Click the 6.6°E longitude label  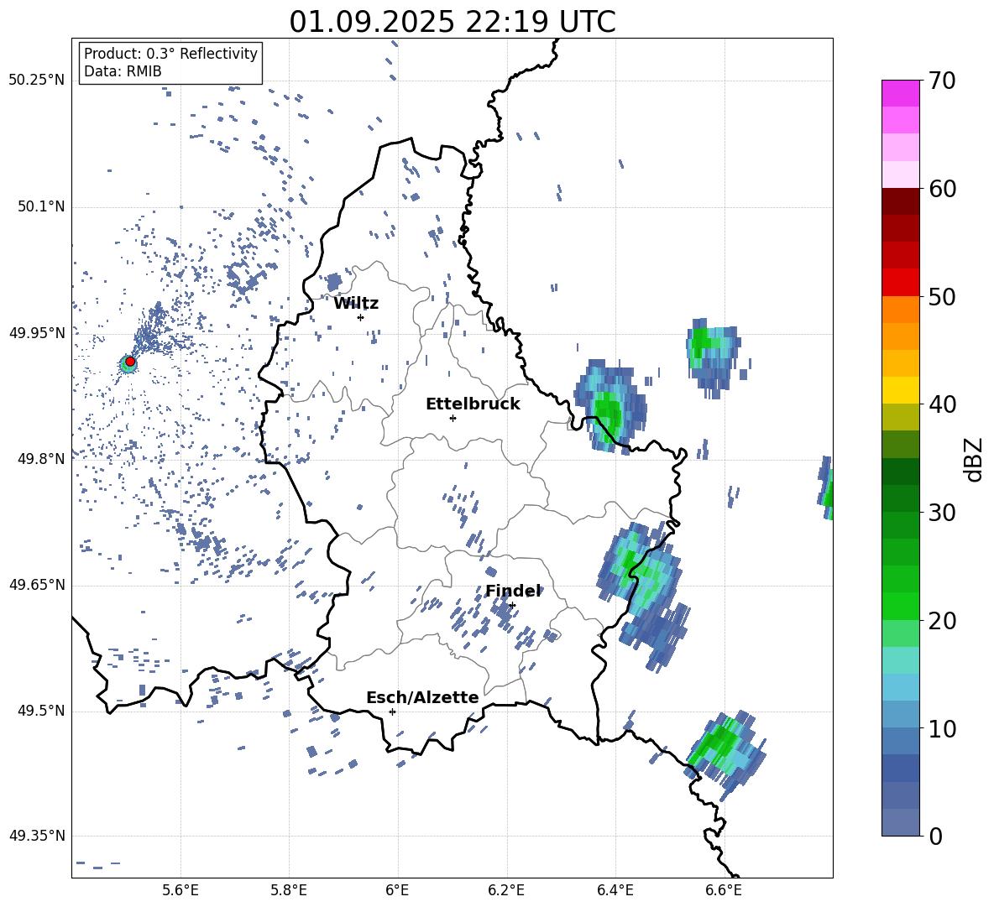(x=724, y=890)
